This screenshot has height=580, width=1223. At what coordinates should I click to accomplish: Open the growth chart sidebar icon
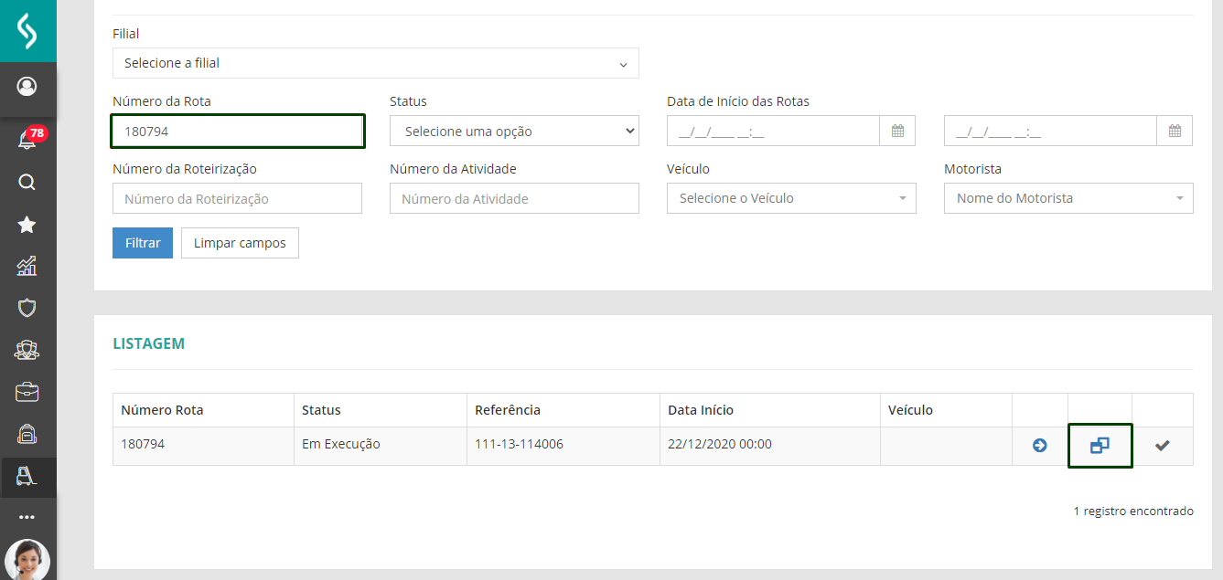[x=27, y=266]
